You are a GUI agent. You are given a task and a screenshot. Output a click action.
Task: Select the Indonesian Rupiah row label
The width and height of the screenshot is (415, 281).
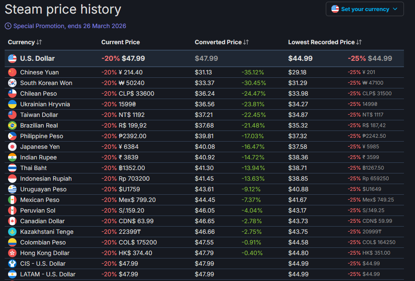[x=46, y=179]
